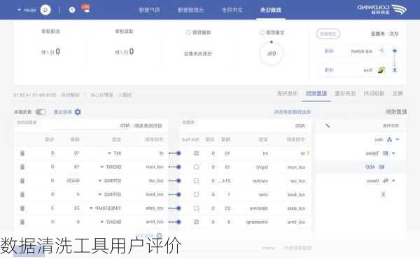Delete the target id field row

(22, 153)
